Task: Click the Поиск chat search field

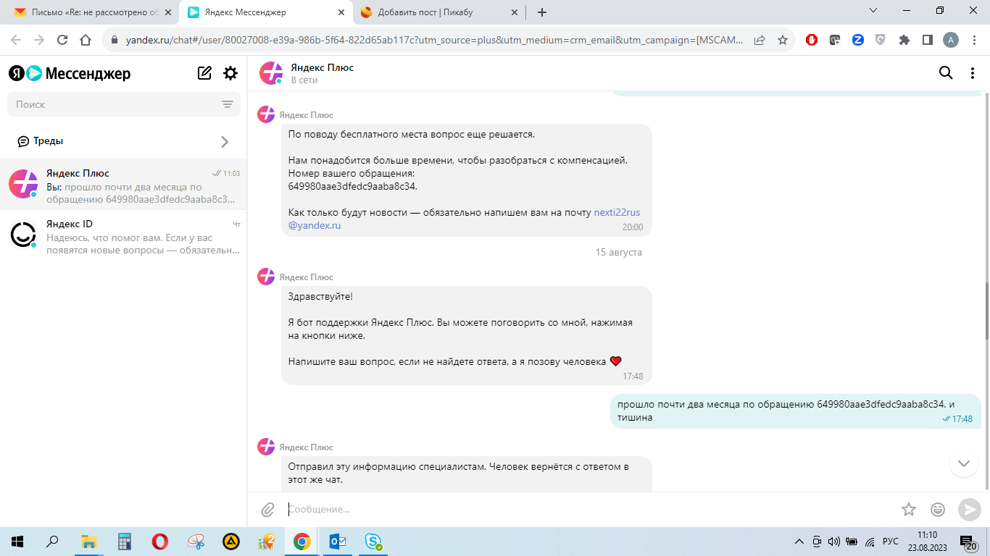Action: click(123, 104)
